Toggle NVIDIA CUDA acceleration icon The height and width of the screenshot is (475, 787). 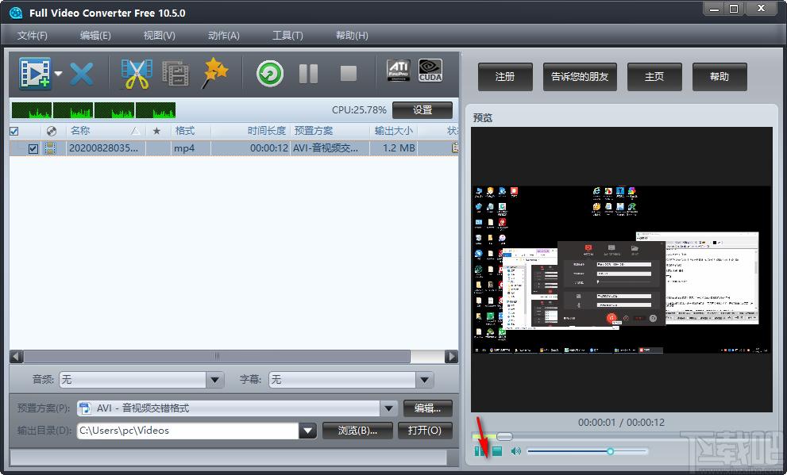(430, 70)
